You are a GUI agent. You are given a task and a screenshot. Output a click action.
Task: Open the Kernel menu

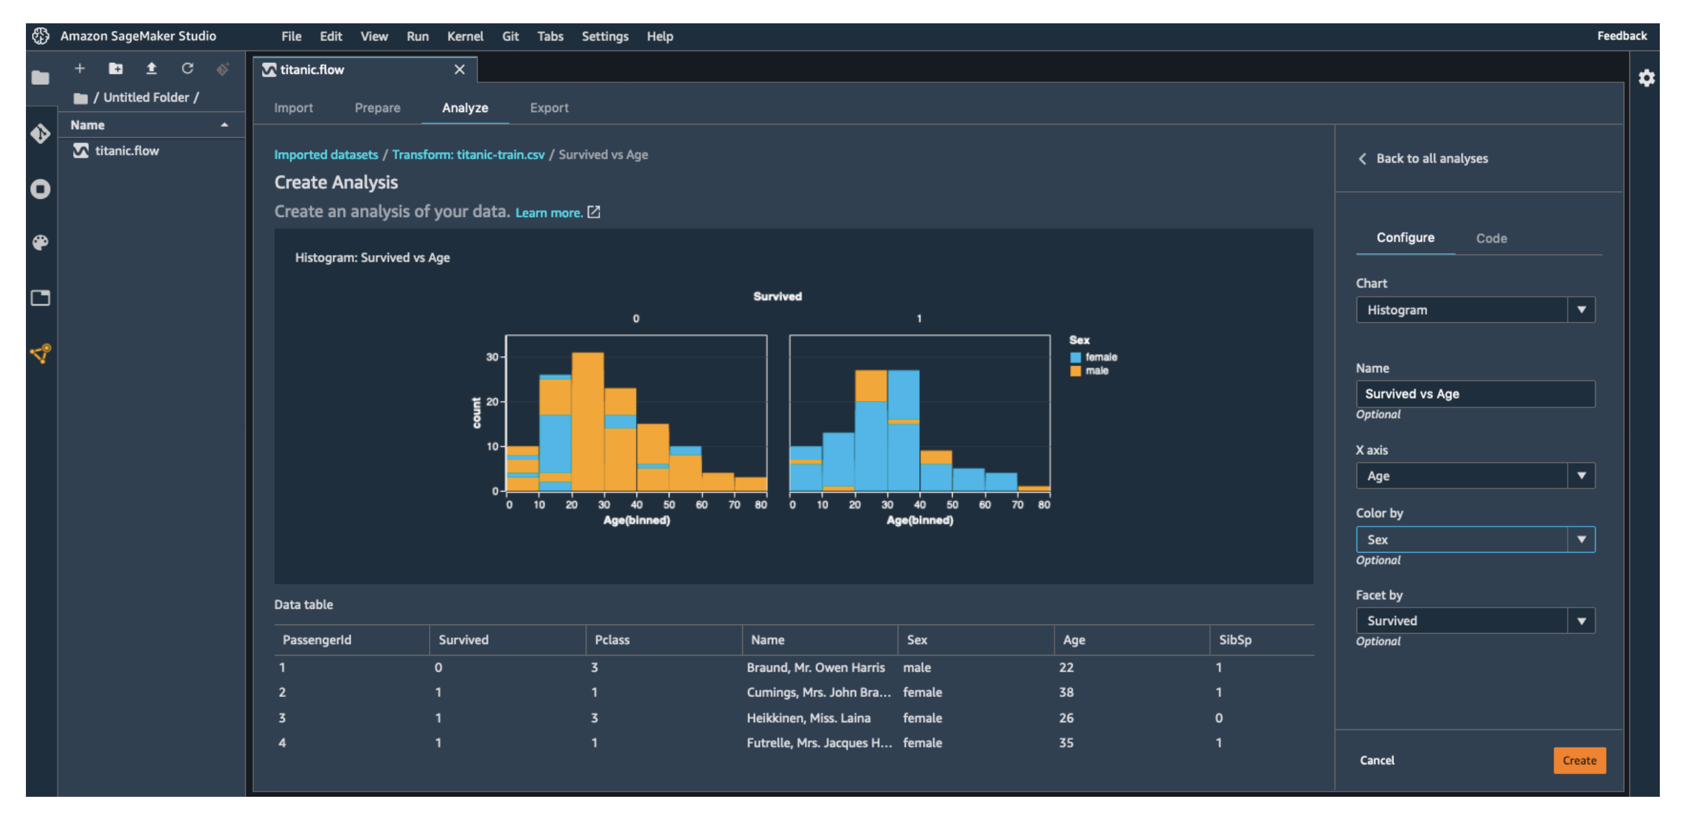click(x=465, y=36)
